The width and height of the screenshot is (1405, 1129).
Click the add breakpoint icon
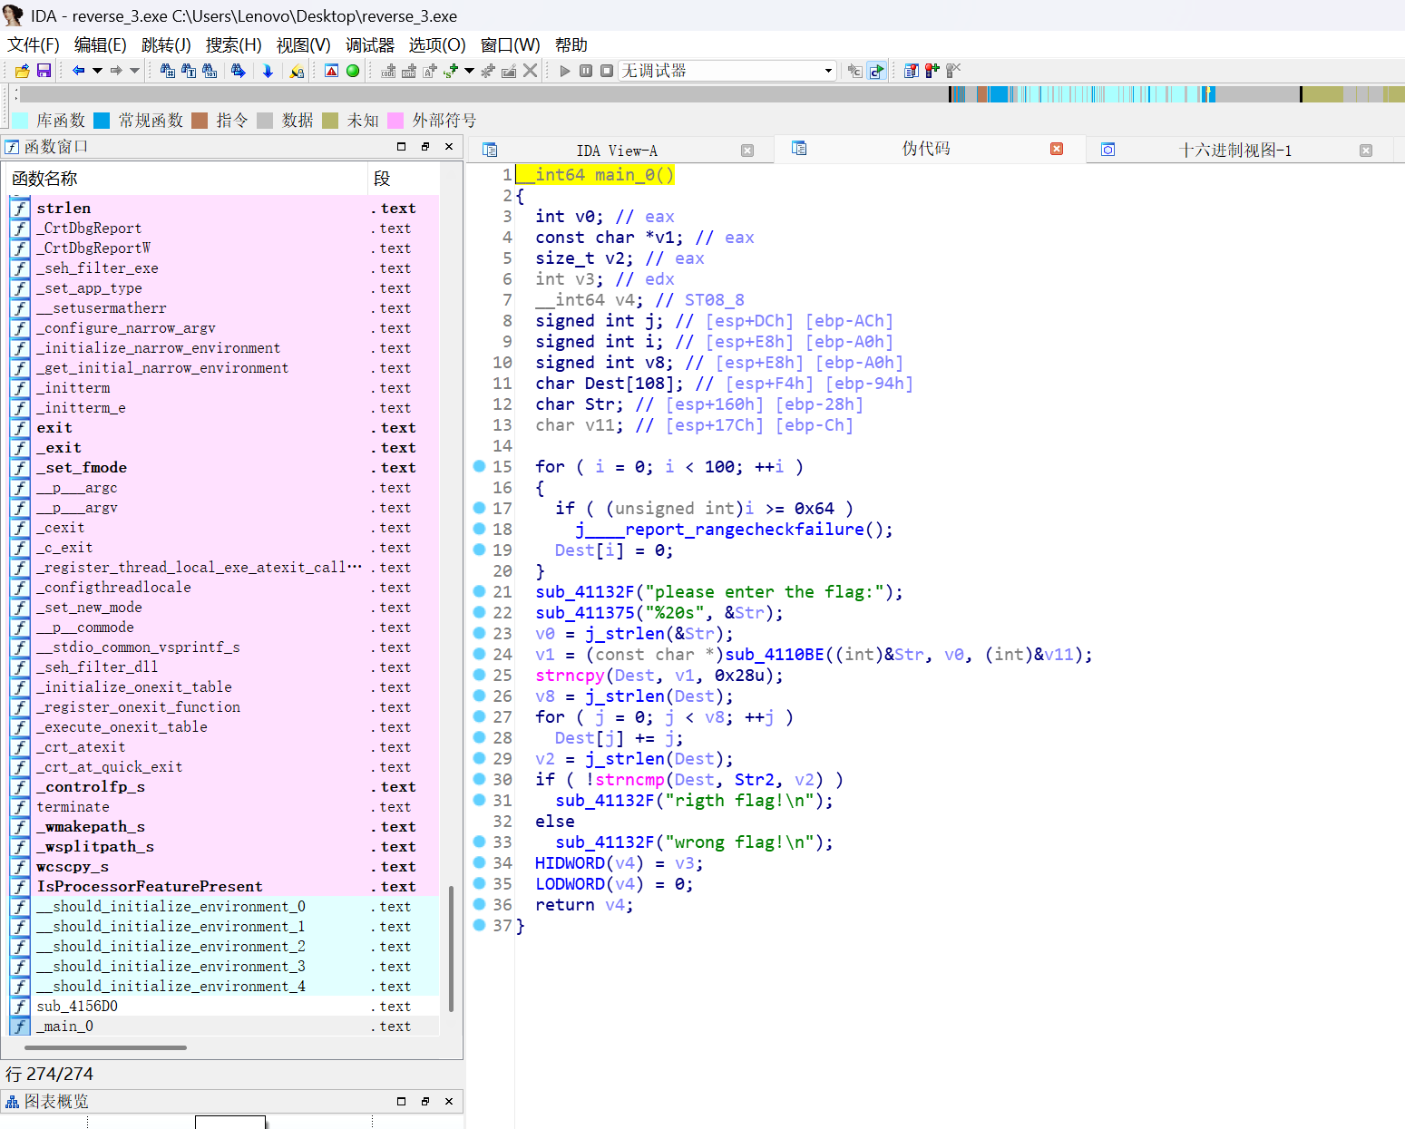pos(932,71)
